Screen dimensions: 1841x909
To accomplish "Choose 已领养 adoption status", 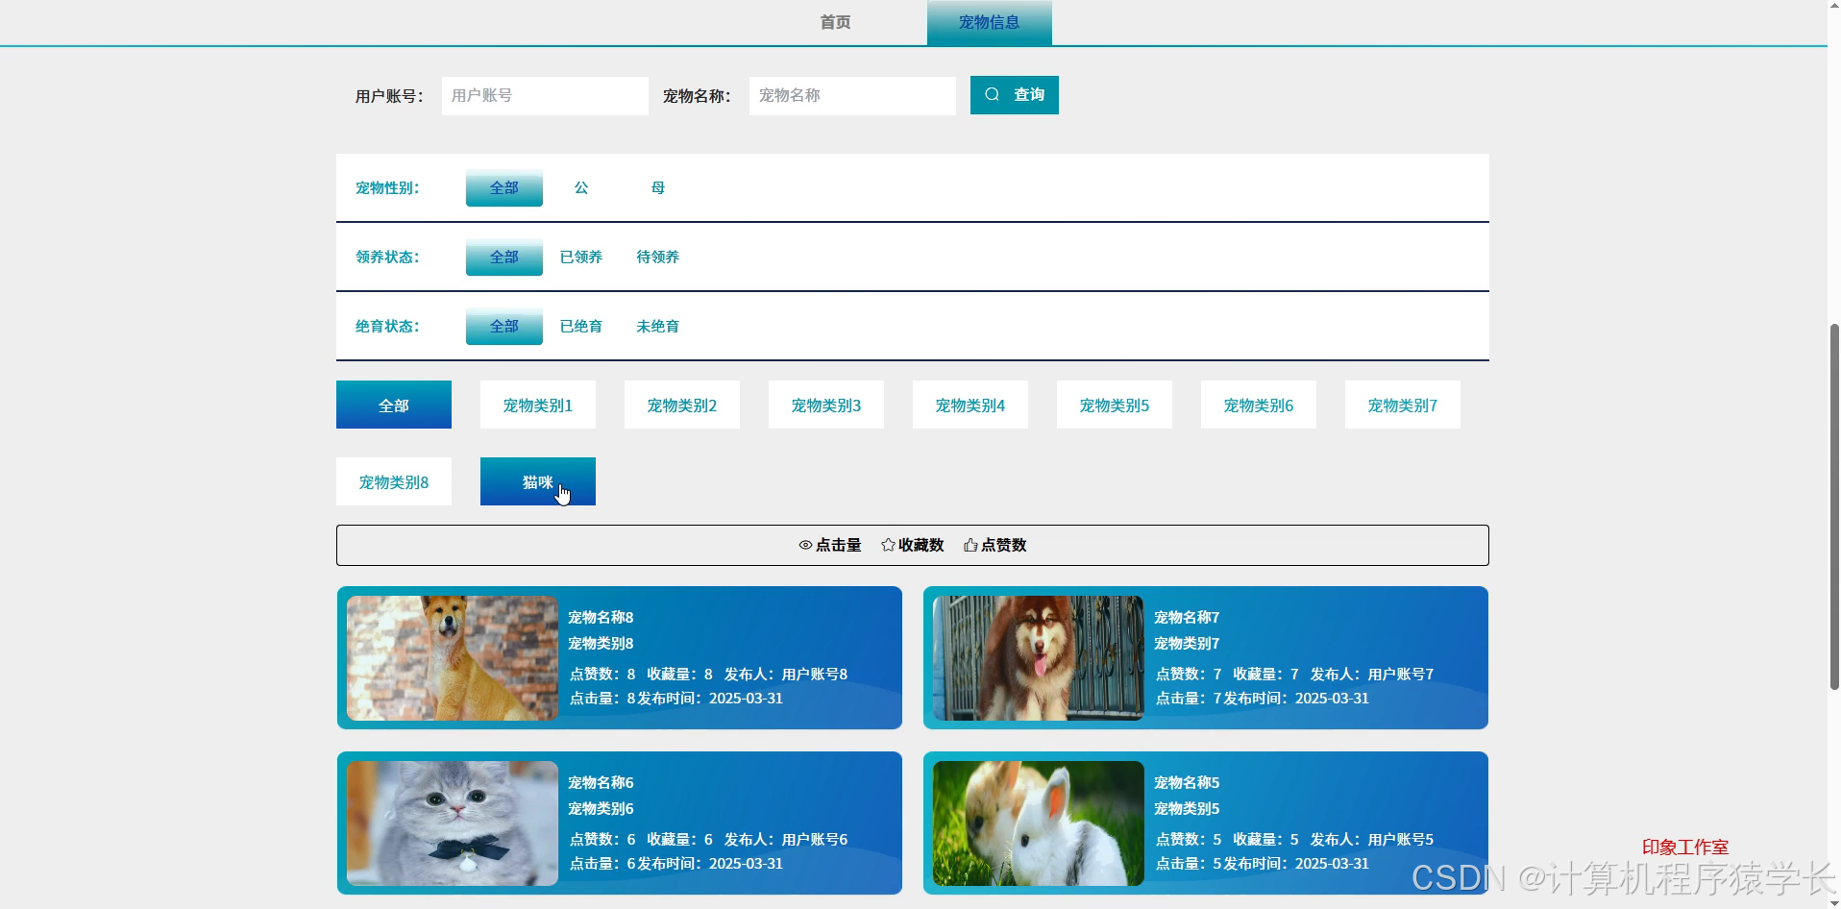I will coord(581,257).
